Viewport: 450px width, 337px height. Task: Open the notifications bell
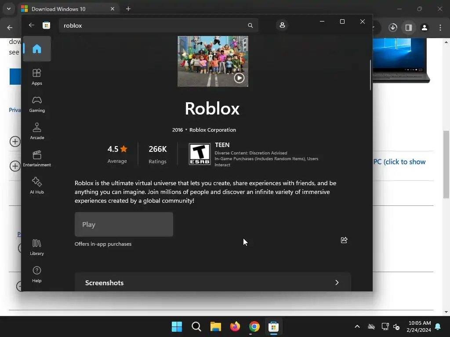(x=438, y=326)
